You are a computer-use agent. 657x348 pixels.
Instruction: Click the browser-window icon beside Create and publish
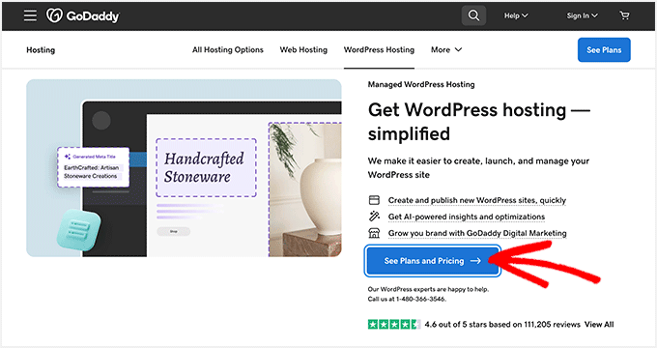point(374,200)
